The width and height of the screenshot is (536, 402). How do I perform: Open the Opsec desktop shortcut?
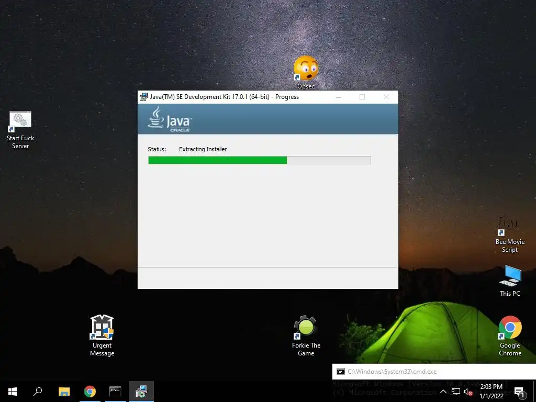point(306,72)
